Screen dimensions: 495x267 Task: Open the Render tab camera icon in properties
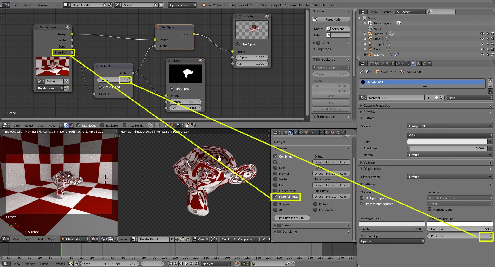(372, 63)
